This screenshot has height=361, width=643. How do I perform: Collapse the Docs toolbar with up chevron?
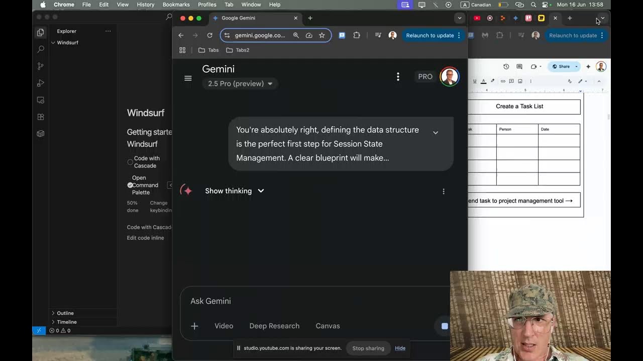coord(599,81)
